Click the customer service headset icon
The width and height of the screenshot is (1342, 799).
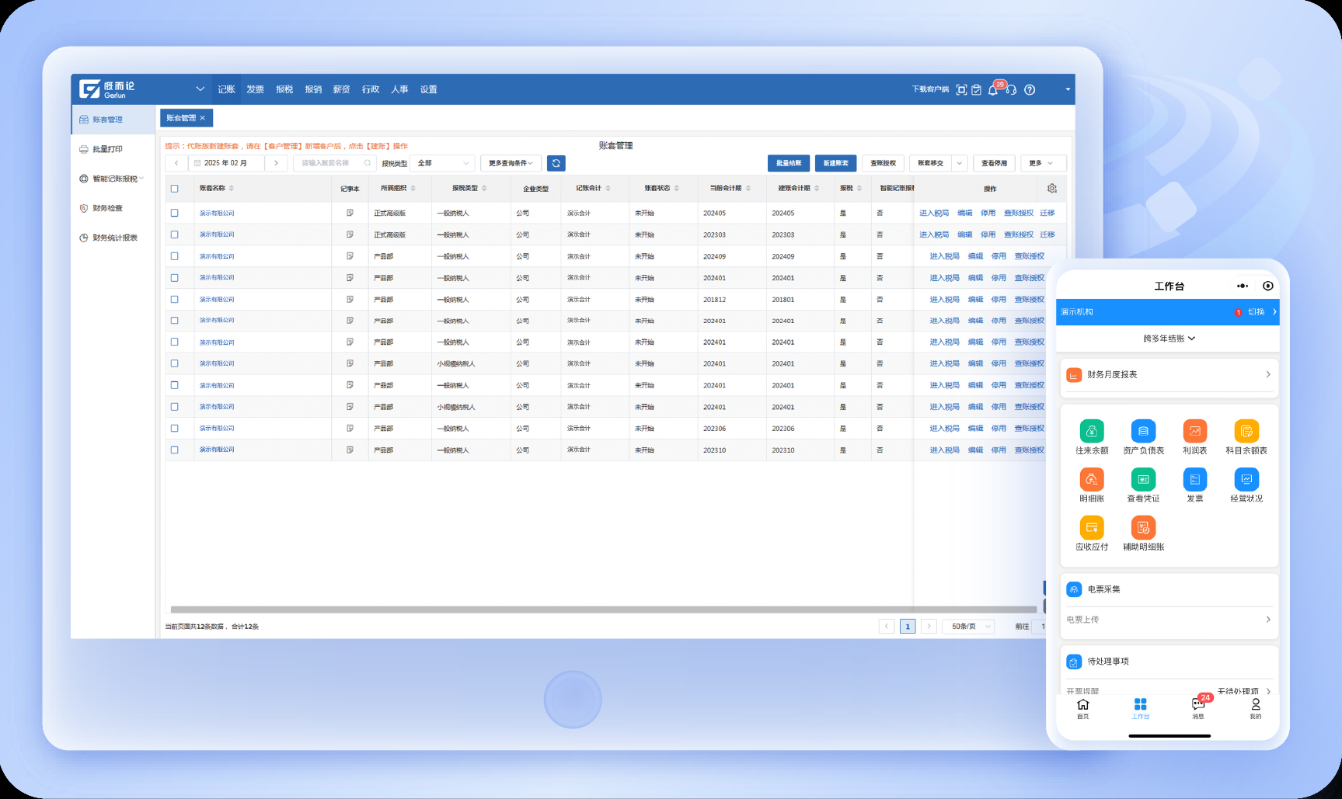click(1011, 90)
